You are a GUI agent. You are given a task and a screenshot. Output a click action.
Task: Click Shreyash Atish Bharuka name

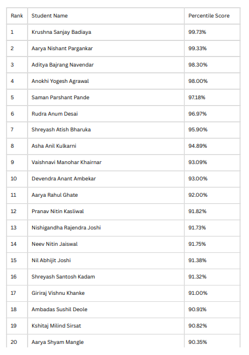61,130
